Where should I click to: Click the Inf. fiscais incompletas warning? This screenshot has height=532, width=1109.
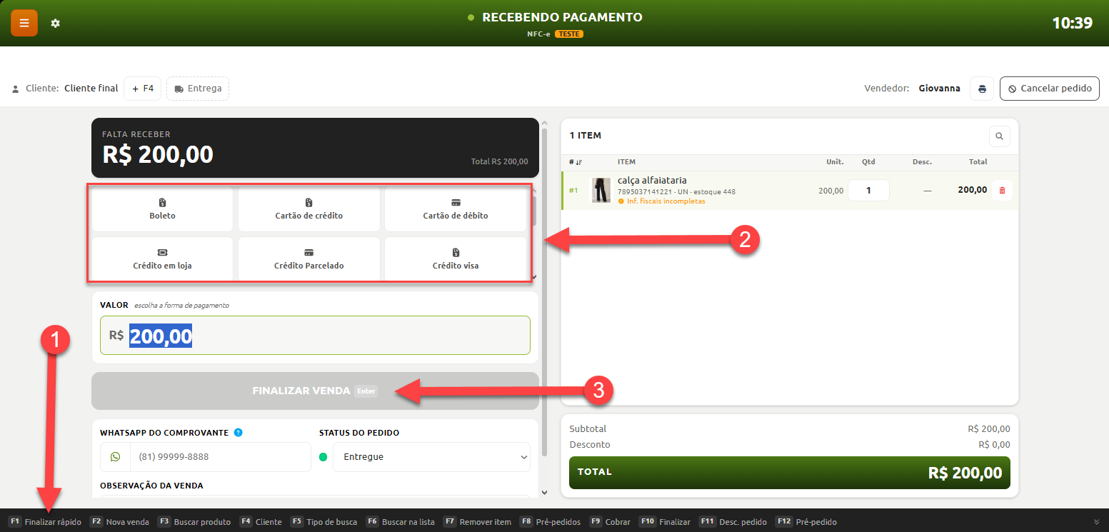661,201
